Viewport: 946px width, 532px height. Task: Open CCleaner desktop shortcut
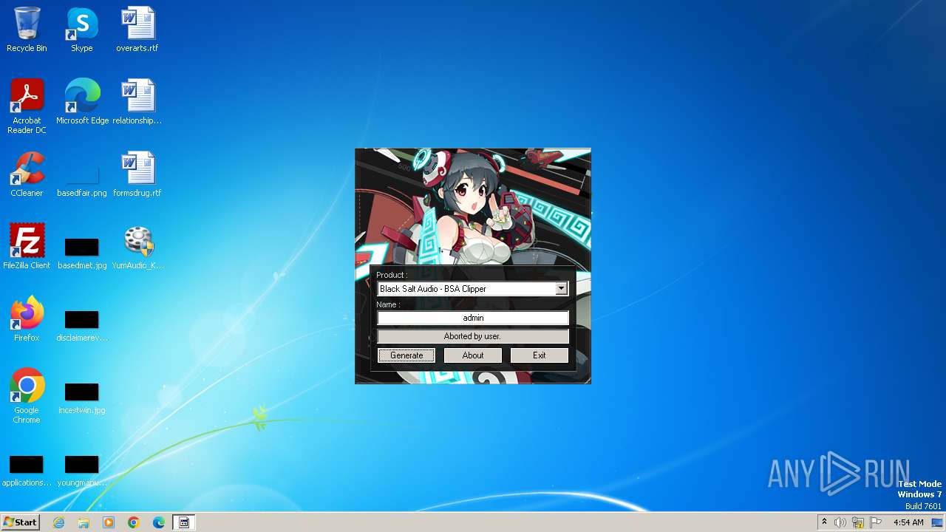(x=27, y=174)
